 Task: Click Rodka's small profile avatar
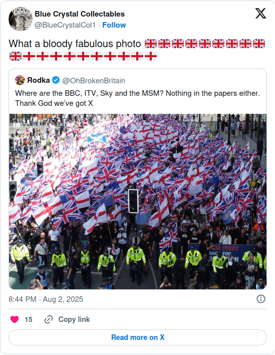20,80
